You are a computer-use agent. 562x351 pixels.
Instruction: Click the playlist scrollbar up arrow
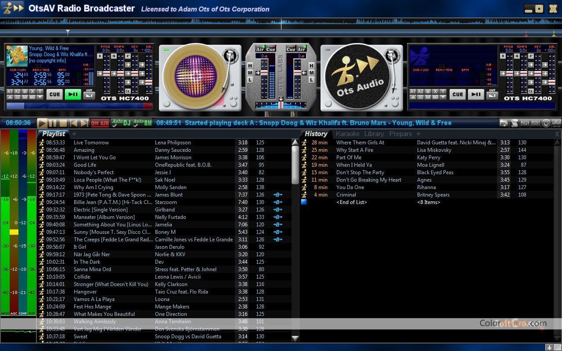tap(295, 142)
